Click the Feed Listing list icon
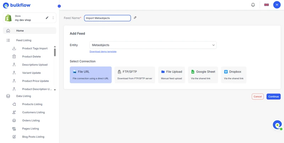 8,40
